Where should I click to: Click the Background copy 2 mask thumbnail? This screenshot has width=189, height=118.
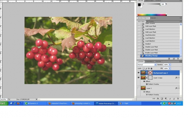coord(150,73)
